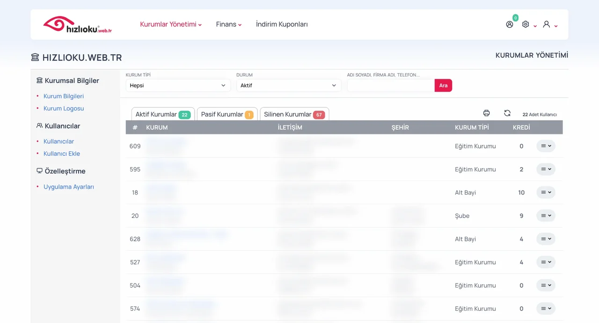Expand the Durum dropdown showing Aktif
The width and height of the screenshot is (599, 323).
289,85
